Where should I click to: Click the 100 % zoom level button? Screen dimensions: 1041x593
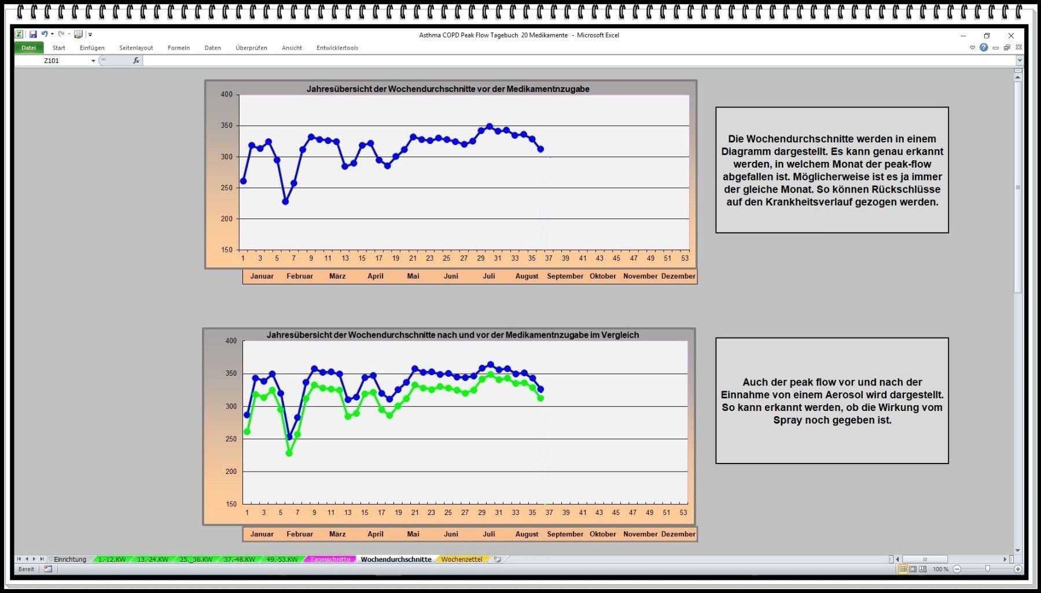(x=940, y=569)
